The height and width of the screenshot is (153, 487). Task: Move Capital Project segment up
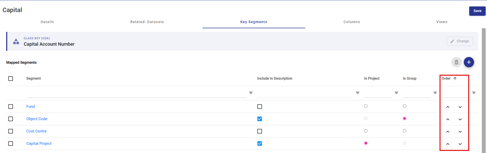[448, 144]
